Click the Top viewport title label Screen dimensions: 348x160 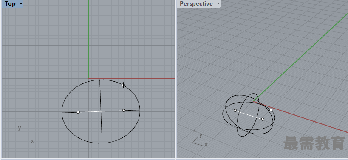(10, 3)
